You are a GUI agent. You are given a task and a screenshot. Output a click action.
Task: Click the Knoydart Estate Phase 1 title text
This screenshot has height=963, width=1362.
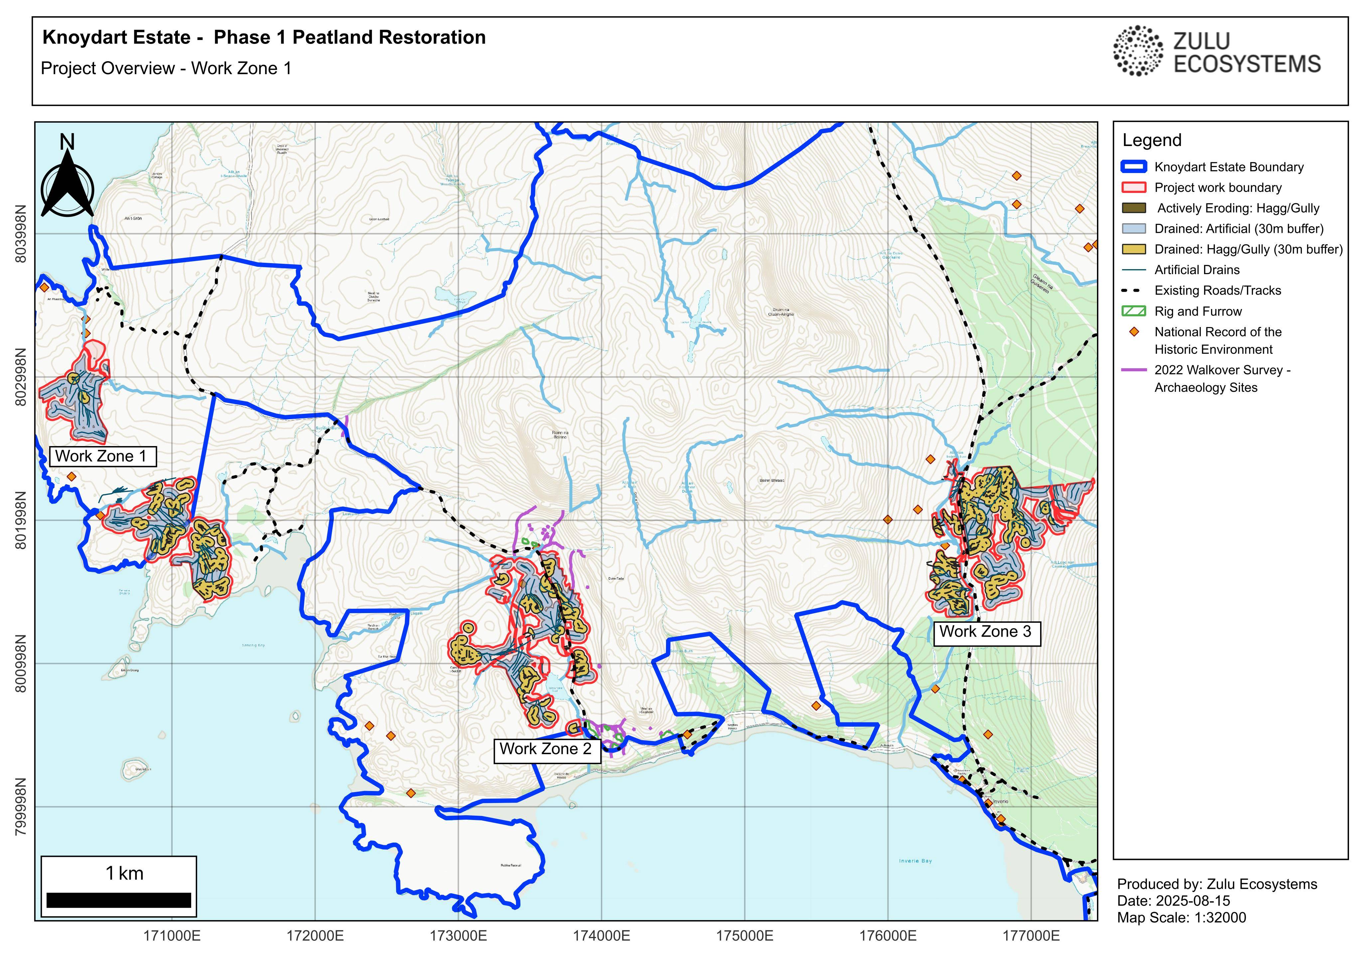coord(264,37)
